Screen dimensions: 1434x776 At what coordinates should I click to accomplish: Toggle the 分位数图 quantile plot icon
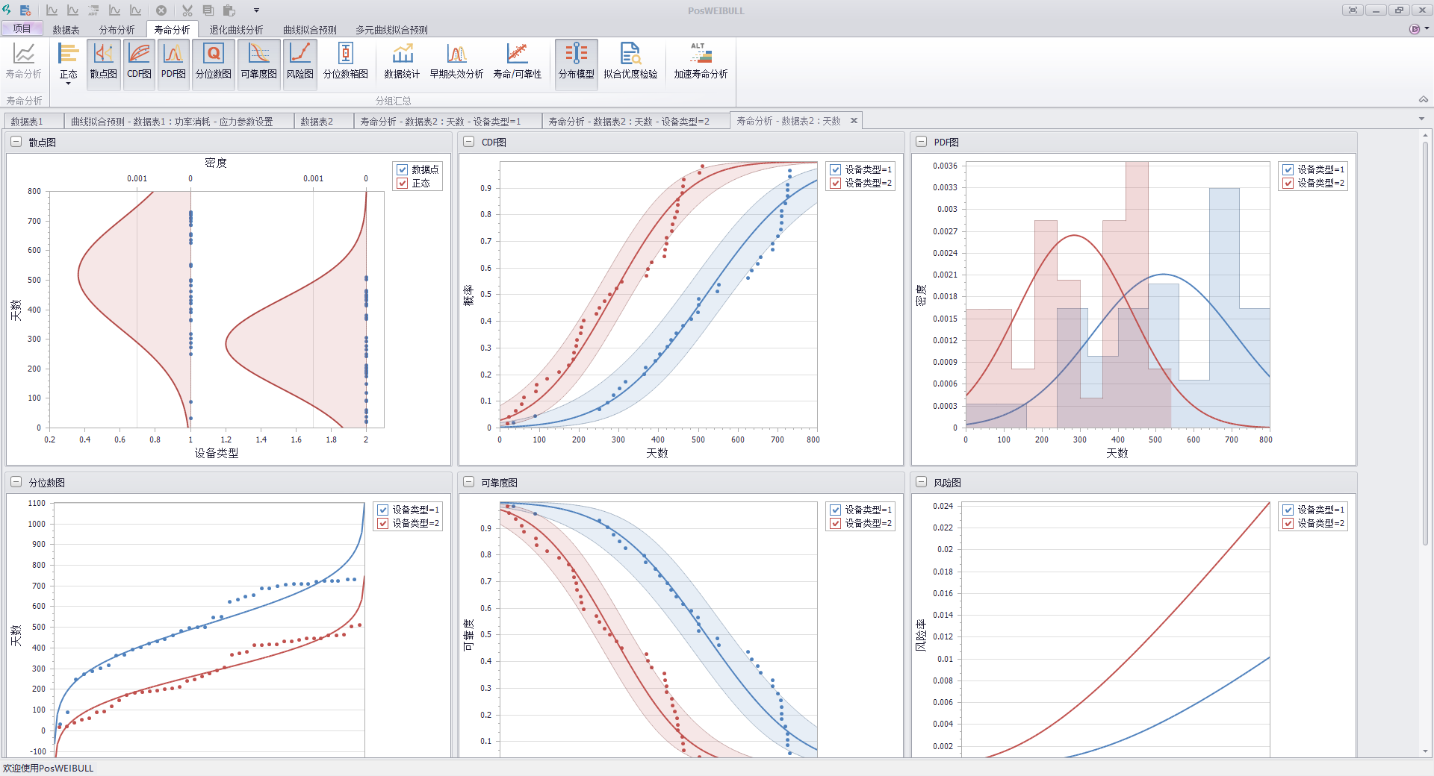coord(214,64)
